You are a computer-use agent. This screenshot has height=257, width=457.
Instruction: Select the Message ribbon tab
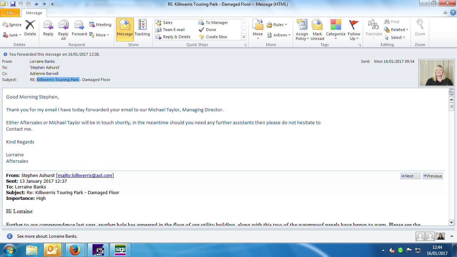point(34,13)
